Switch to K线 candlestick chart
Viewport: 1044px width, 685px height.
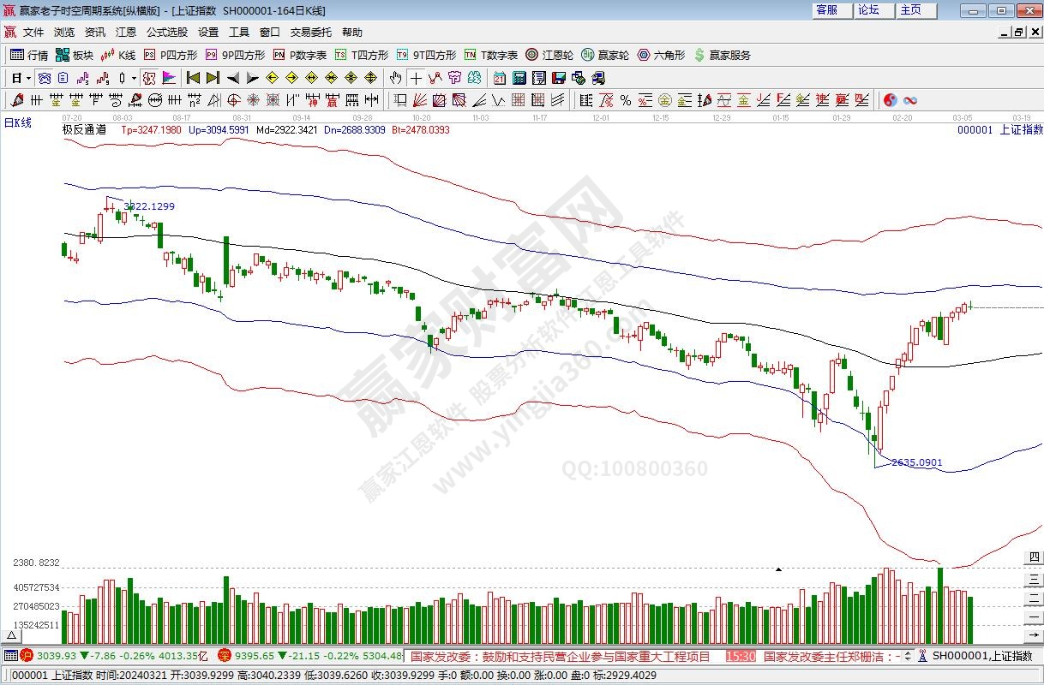[118, 55]
